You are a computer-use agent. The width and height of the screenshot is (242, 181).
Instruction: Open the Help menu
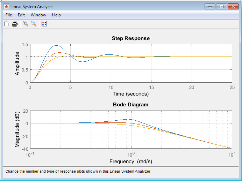pyautogui.click(x=56, y=15)
